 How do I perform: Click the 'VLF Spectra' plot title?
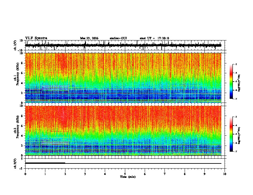(36, 38)
